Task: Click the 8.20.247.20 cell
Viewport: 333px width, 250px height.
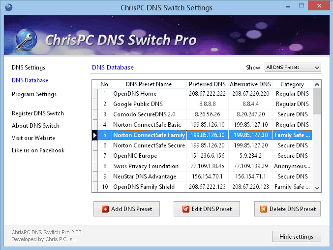Action: tap(250, 114)
